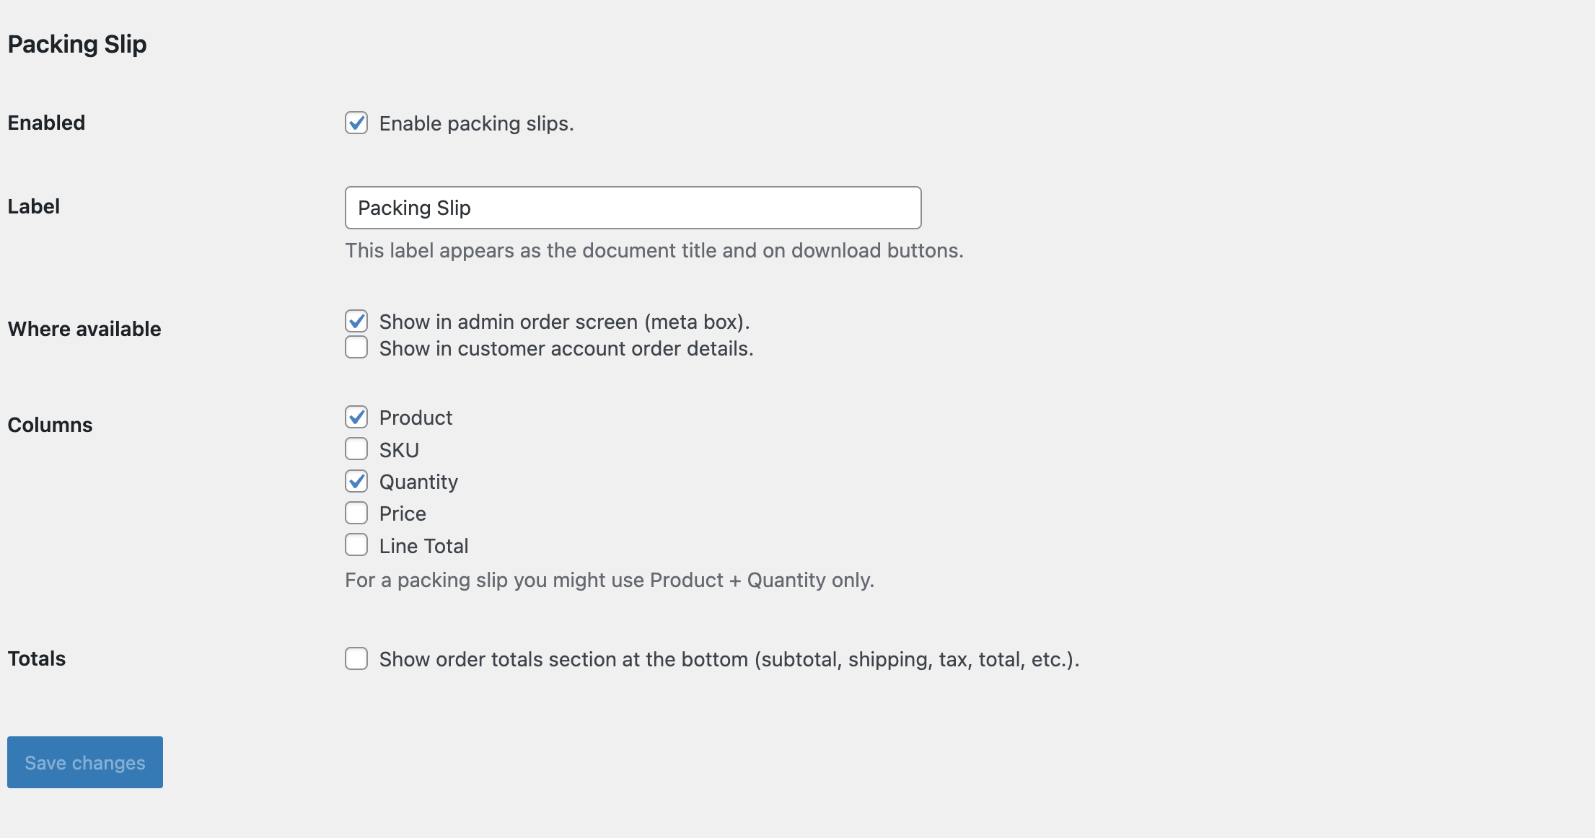The height and width of the screenshot is (838, 1595).
Task: Enable the Line Total column
Action: pyautogui.click(x=356, y=545)
